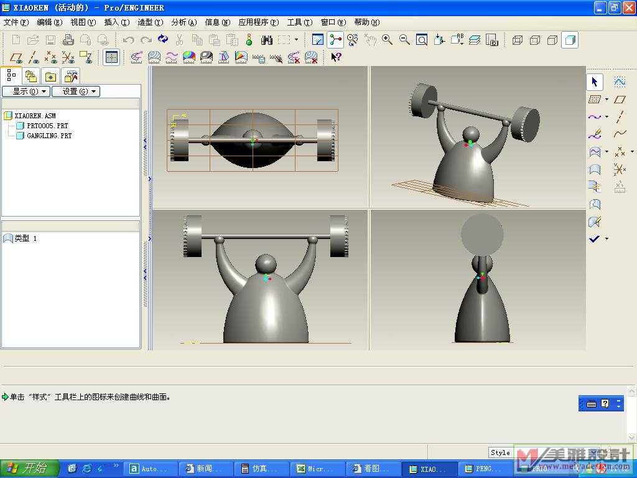This screenshot has width=637, height=478.
Task: Open the 文件 menu
Action: click(x=16, y=22)
